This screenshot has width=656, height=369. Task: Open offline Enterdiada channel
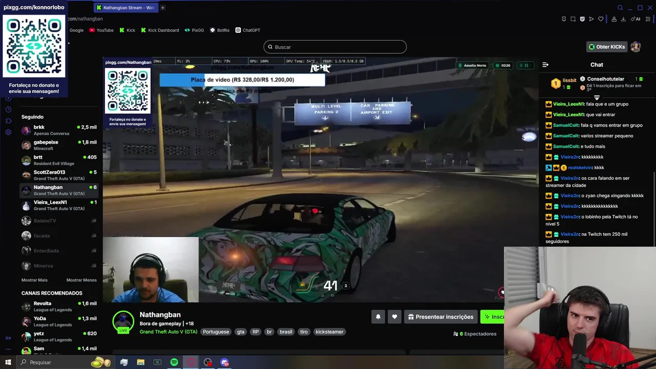(59, 251)
